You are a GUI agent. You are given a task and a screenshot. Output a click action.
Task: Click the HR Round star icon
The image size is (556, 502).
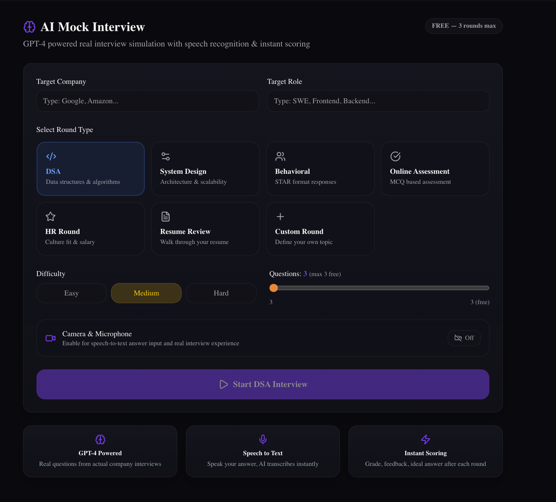click(x=51, y=217)
